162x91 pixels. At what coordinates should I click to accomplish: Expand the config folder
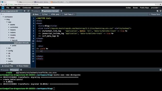point(7,51)
